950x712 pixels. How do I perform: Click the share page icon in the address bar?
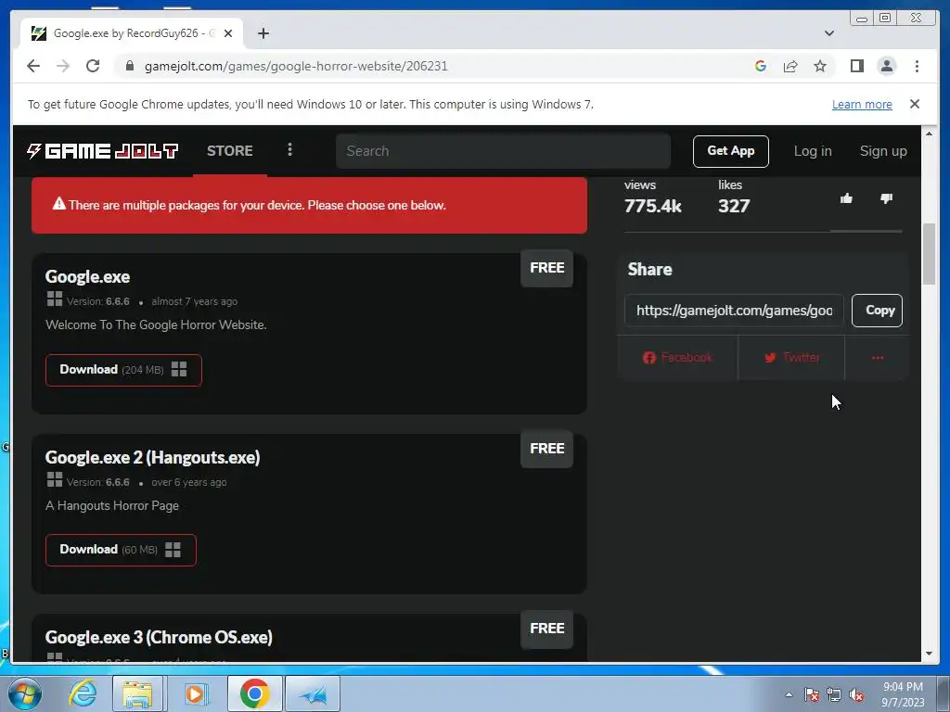pyautogui.click(x=790, y=66)
